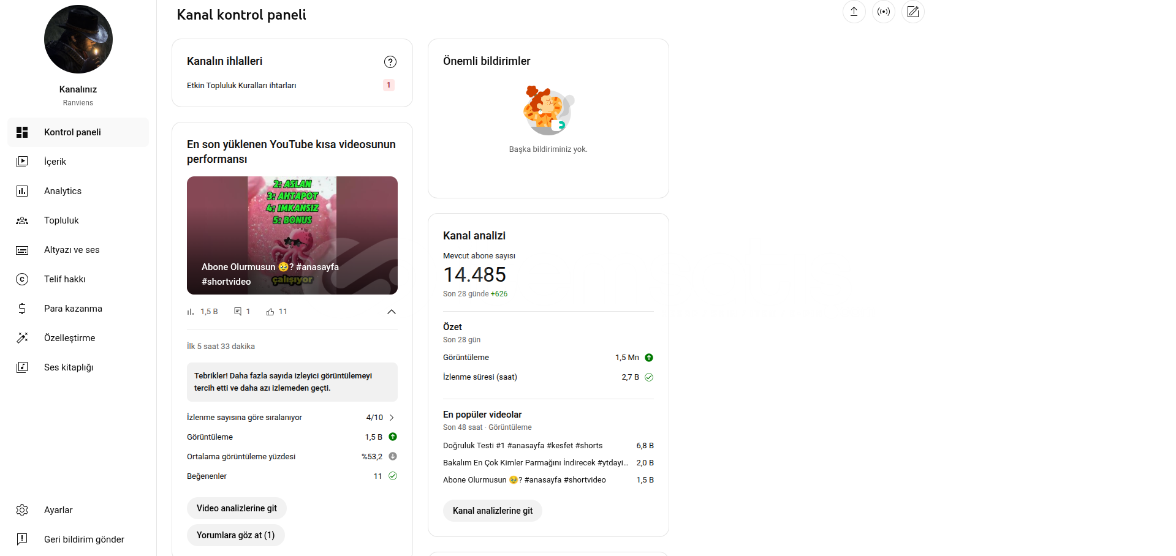Click the Analytics bar chart icon
The image size is (1176, 556).
pos(22,191)
